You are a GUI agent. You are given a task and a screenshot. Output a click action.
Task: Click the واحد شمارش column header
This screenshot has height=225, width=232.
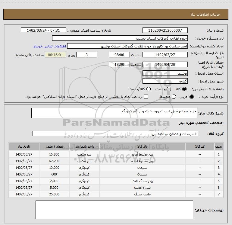[84, 146]
